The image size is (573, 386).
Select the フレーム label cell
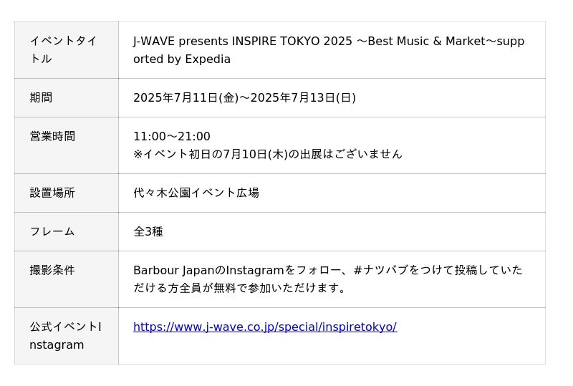coord(66,232)
